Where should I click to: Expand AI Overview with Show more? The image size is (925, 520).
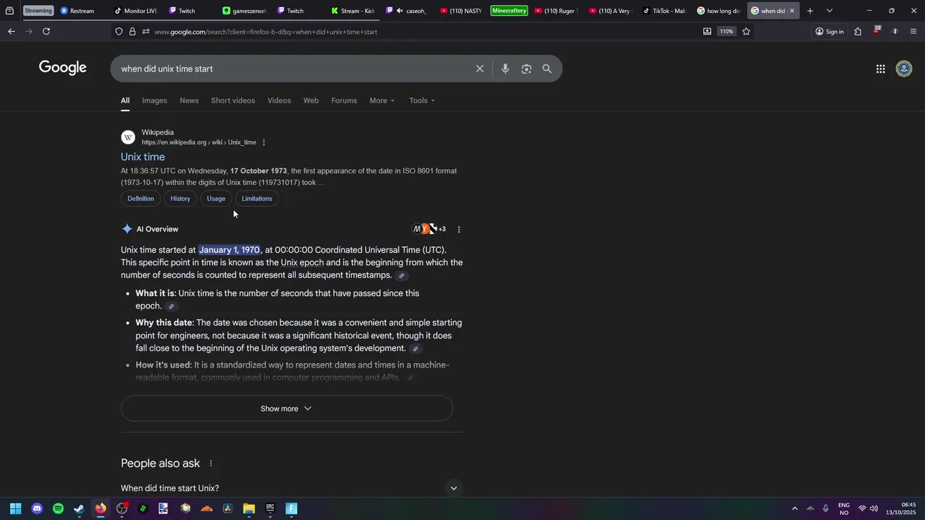286,409
